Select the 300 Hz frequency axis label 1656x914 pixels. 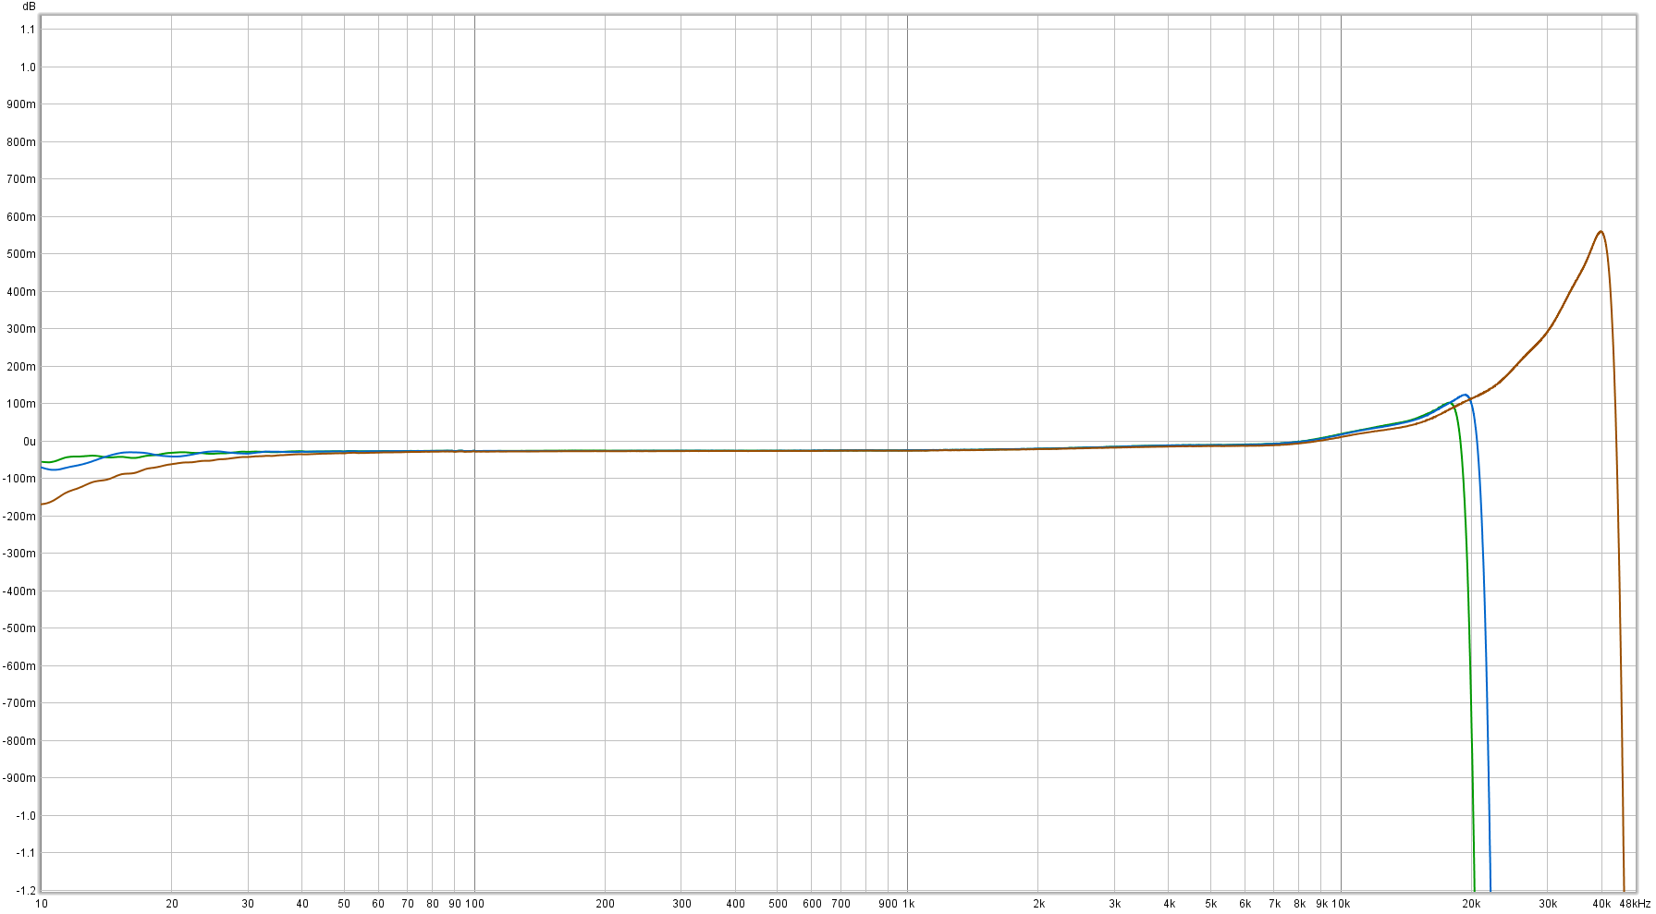pos(681,904)
